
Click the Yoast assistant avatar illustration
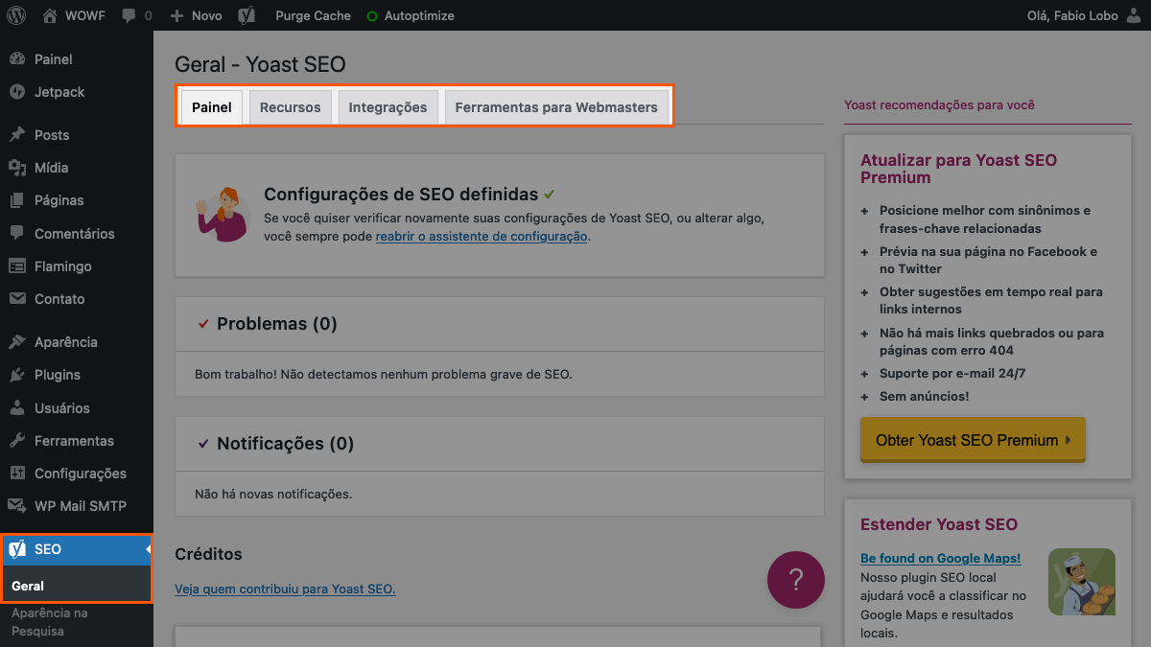223,215
